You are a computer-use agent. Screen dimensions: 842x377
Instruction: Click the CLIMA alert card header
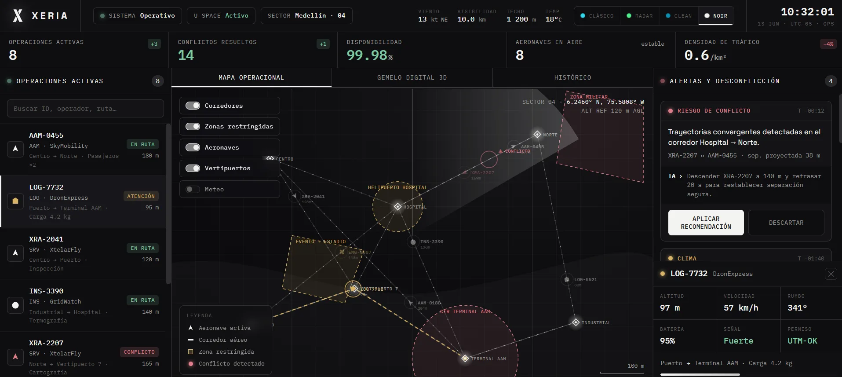coord(746,258)
